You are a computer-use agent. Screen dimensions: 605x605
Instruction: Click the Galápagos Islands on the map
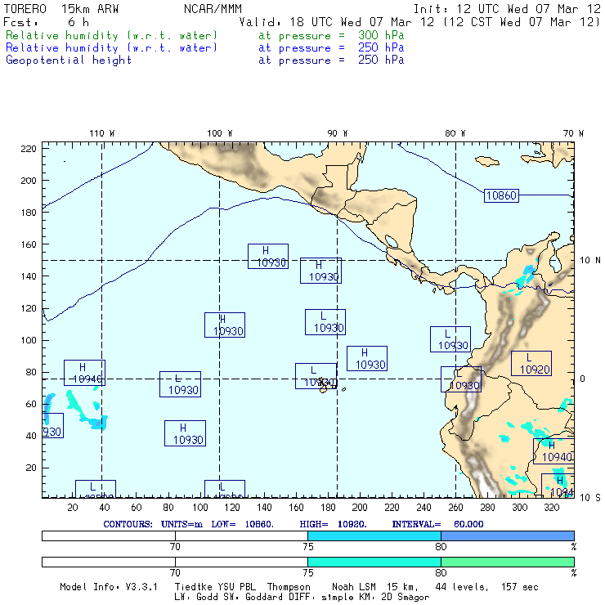click(327, 385)
